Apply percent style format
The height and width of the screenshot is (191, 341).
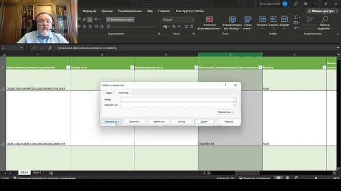pos(174,27)
